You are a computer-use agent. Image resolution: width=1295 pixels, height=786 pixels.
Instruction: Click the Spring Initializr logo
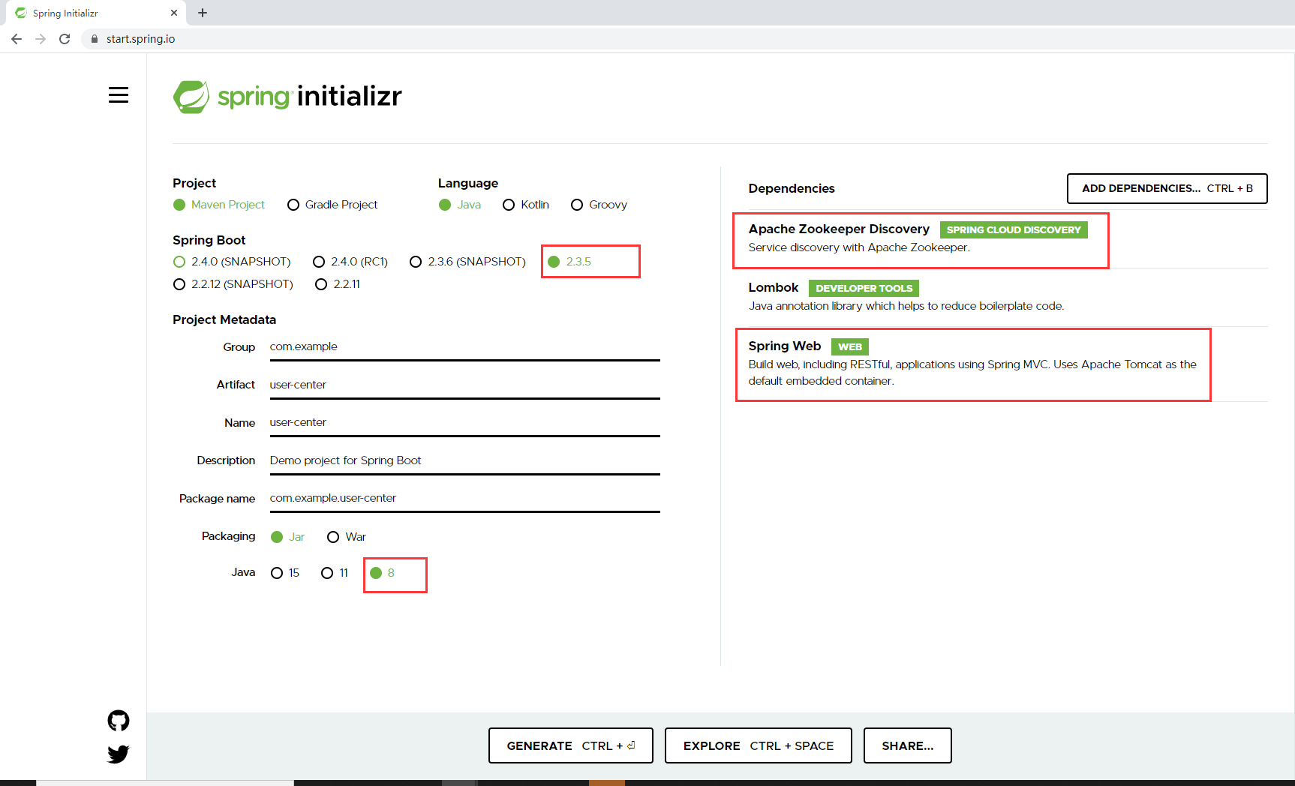click(x=287, y=97)
